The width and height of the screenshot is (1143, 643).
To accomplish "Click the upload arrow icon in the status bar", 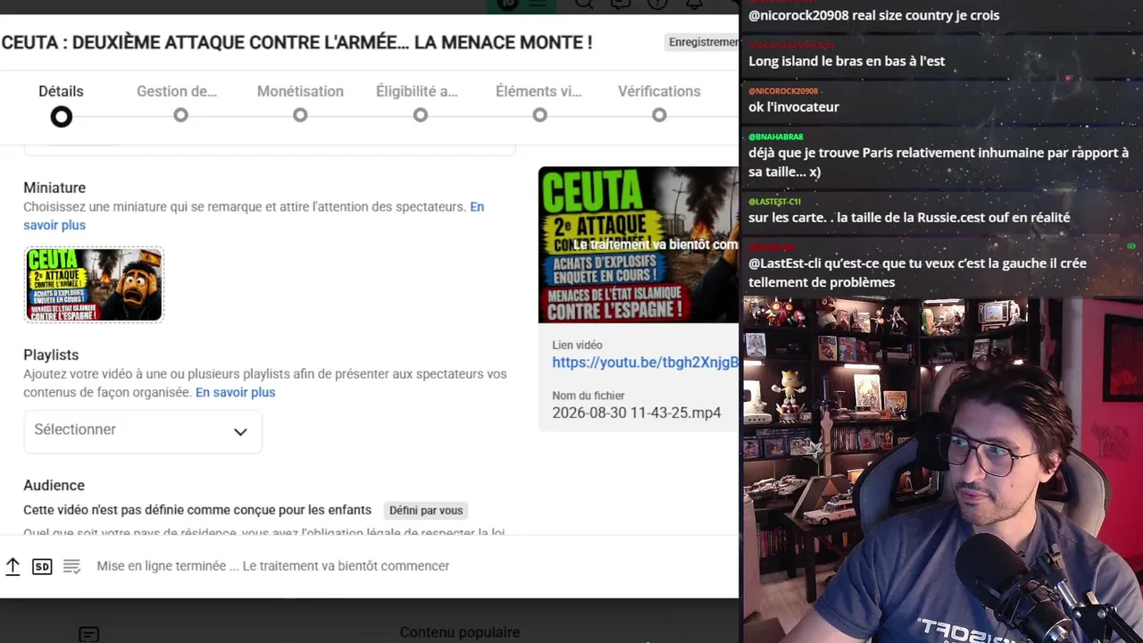I will pos(13,566).
